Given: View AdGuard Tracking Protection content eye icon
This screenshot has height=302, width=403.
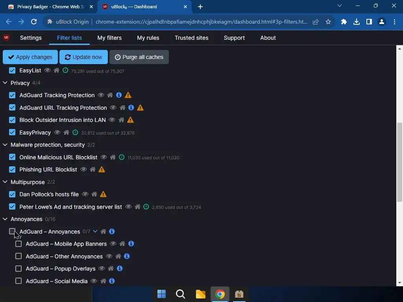Looking at the screenshot, I should (x=101, y=95).
